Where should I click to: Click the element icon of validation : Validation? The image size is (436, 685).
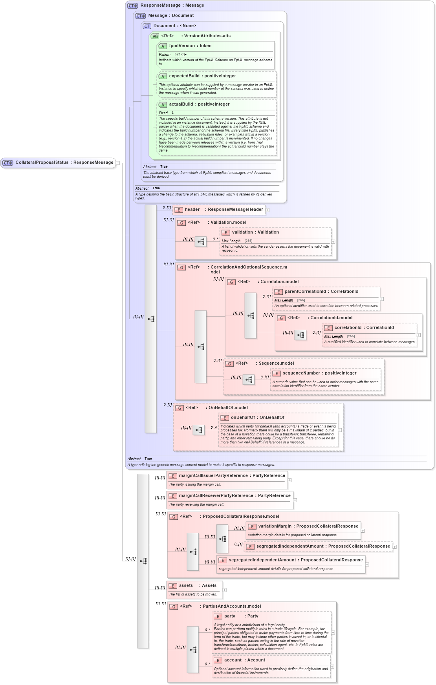(x=226, y=232)
